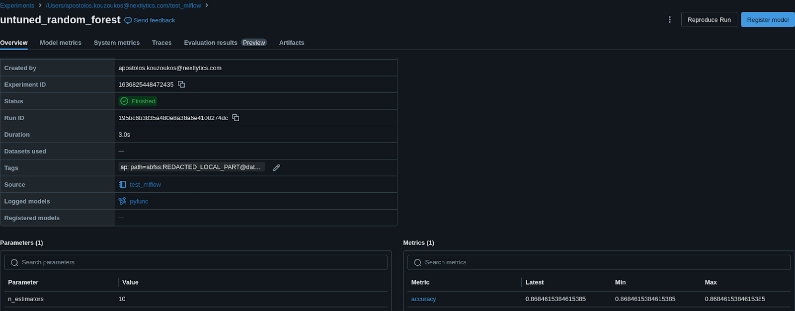Open the three-dot more options menu
The height and width of the screenshot is (311, 795).
(x=669, y=19)
